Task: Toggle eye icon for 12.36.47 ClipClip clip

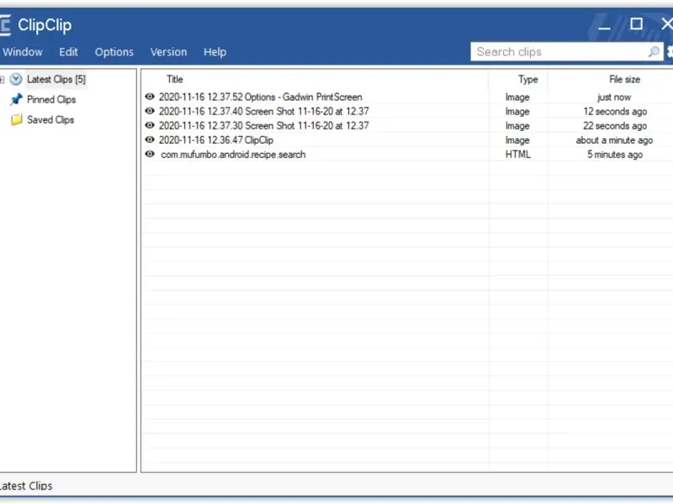Action: click(x=150, y=139)
